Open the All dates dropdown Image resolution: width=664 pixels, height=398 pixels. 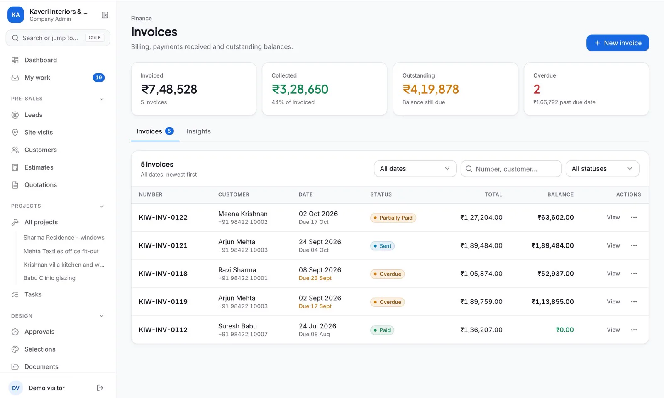[415, 169]
